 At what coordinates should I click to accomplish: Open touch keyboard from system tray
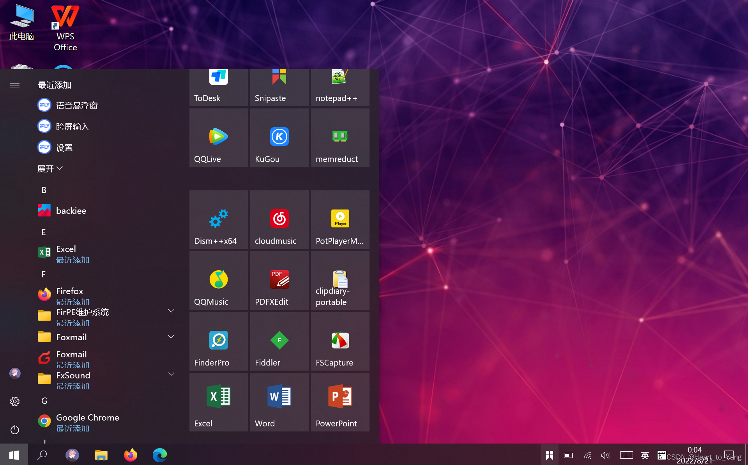(626, 455)
